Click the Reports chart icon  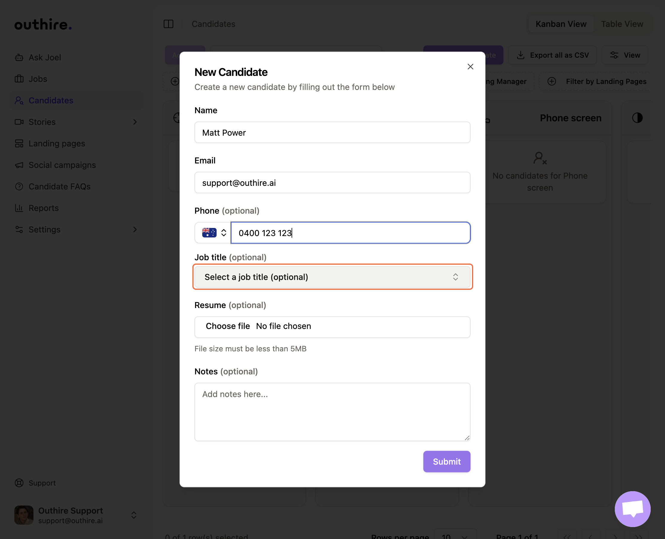click(x=19, y=208)
